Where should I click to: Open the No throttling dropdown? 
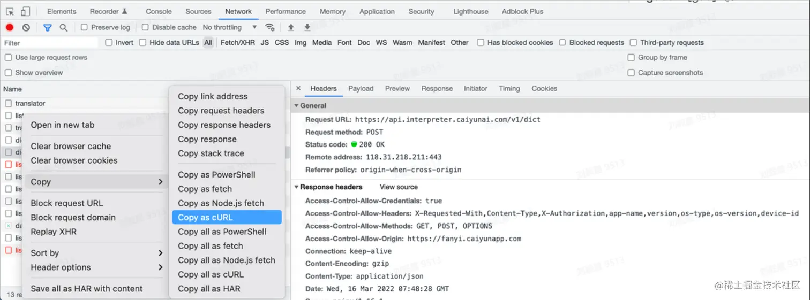(x=229, y=27)
